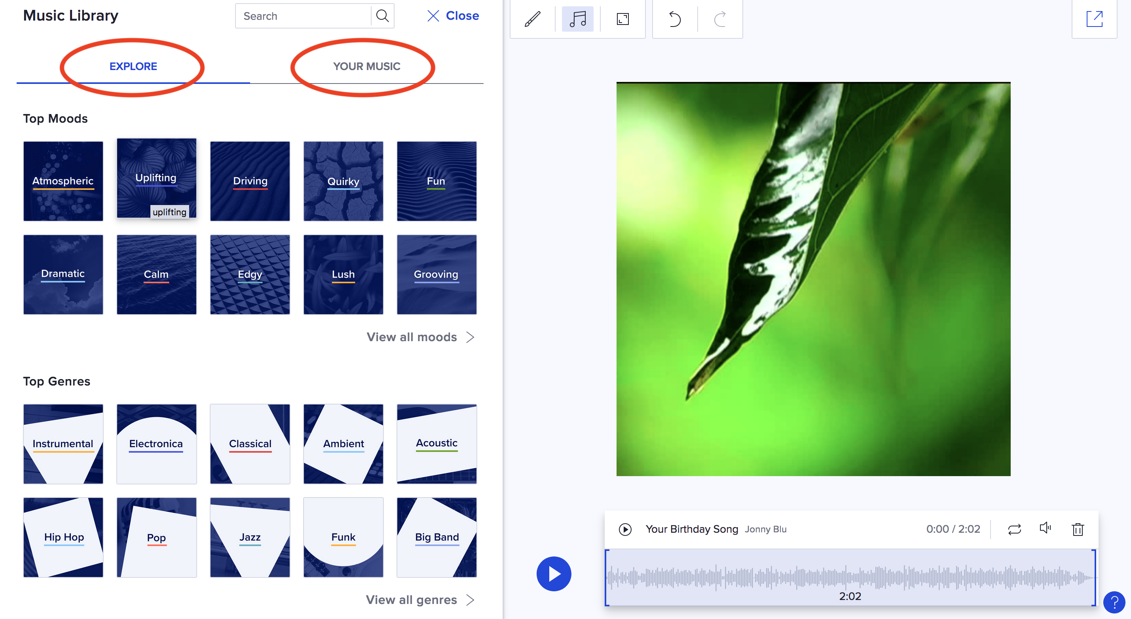Open the Ambient genre tile
The width and height of the screenshot is (1131, 619).
pyautogui.click(x=343, y=444)
